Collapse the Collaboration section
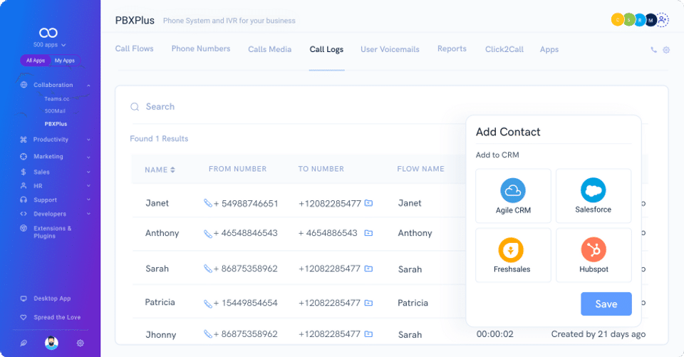This screenshot has height=357, width=684. (x=88, y=85)
